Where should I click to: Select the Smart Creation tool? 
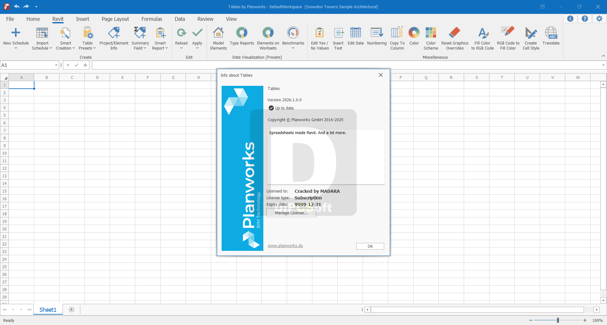(65, 38)
